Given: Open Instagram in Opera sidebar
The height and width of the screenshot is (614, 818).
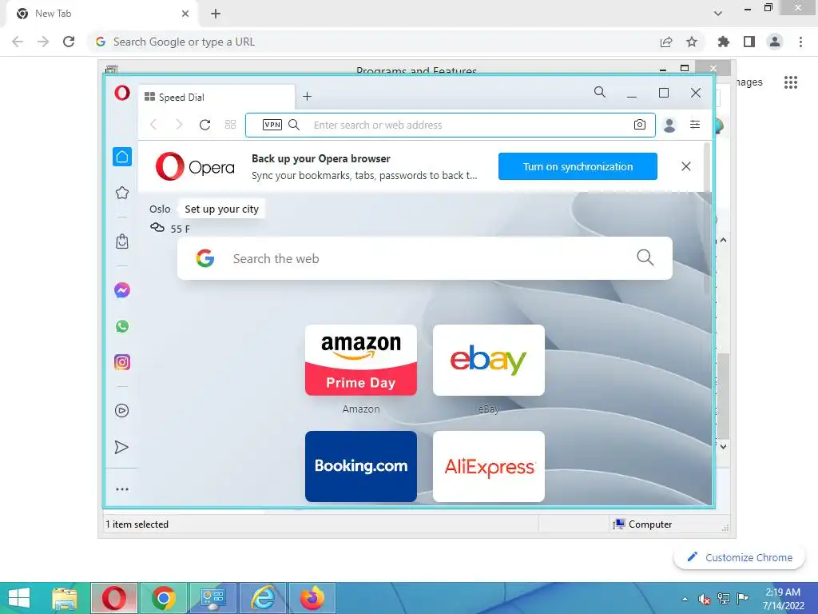Looking at the screenshot, I should [x=122, y=362].
